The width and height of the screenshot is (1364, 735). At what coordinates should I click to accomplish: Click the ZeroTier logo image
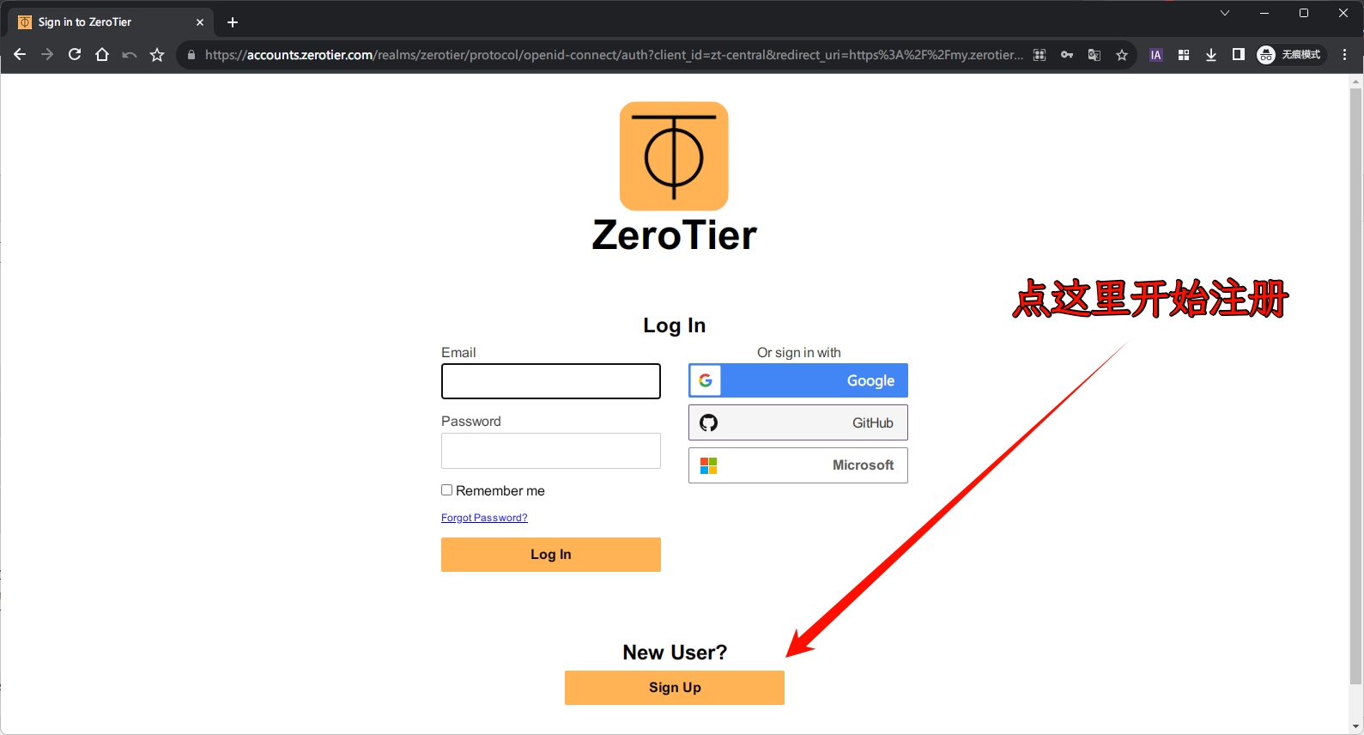(675, 156)
